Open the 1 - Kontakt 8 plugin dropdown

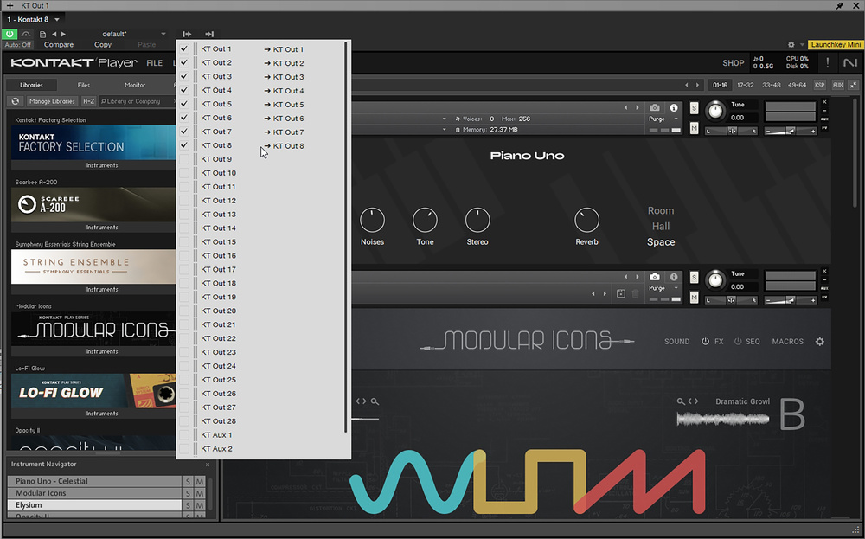(57, 19)
